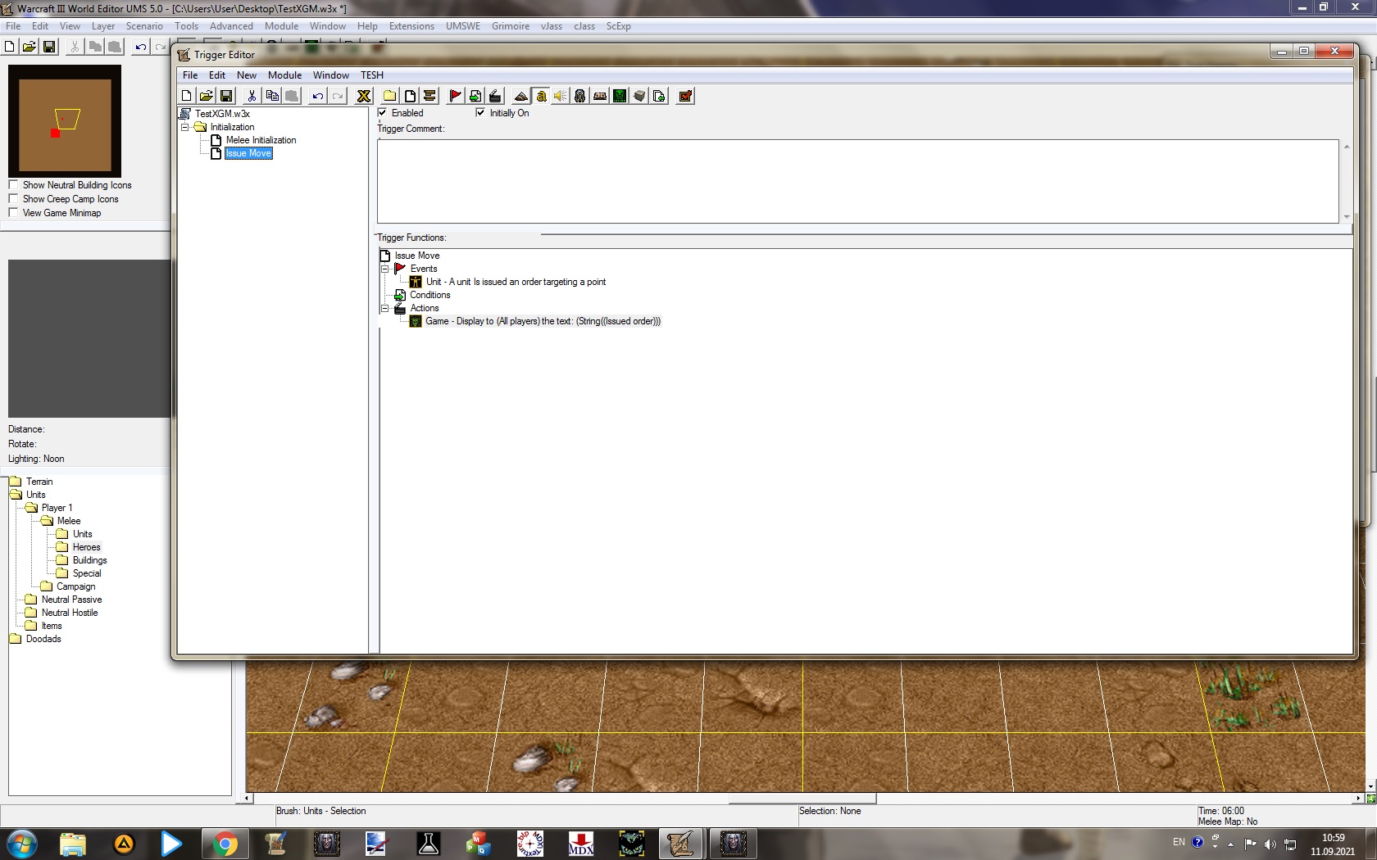This screenshot has width=1377, height=860.
Task: Click the minimap preview thumbnail
Action: tap(65, 121)
